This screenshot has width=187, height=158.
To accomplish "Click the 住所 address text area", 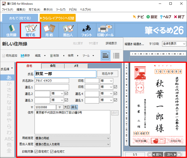I will [73, 122].
